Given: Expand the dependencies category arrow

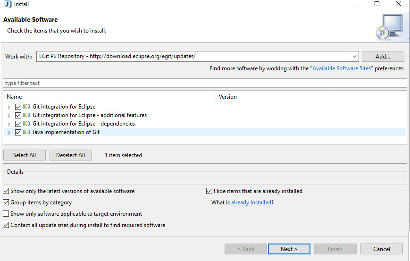Looking at the screenshot, I should coord(8,124).
